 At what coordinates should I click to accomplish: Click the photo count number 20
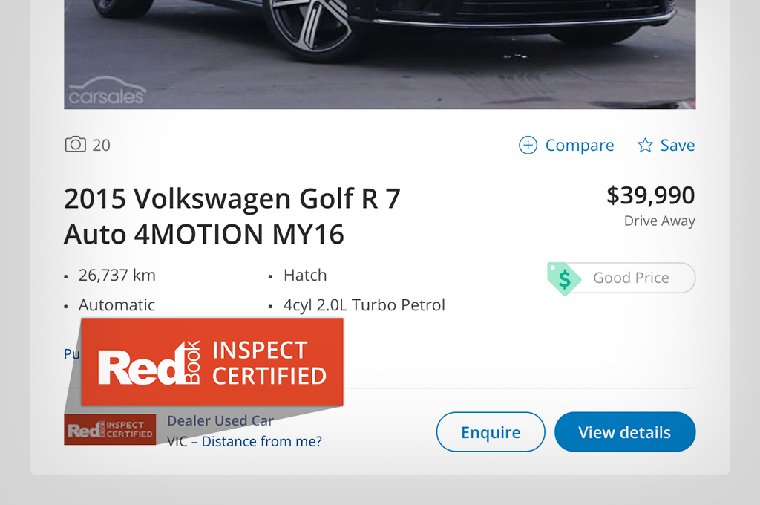click(101, 146)
